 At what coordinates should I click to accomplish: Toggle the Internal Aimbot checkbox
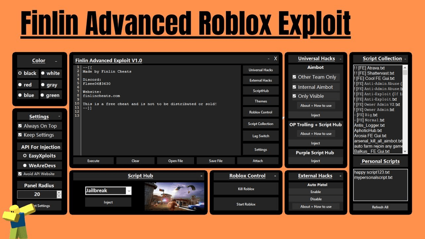294,87
